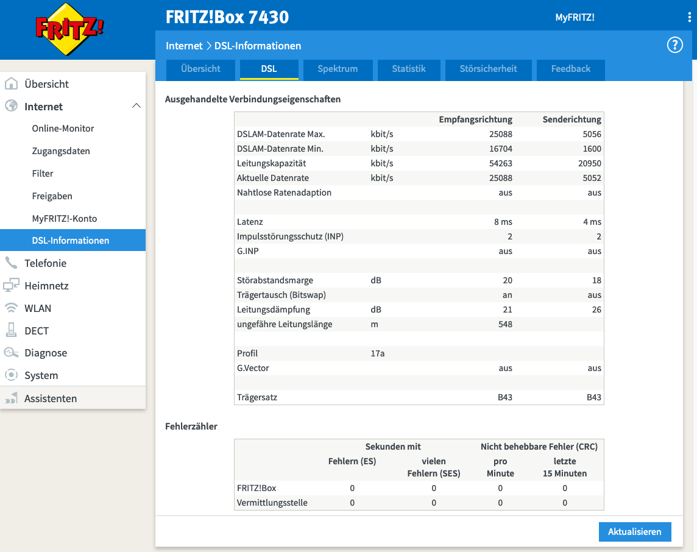Click the FRITZ! logo
Screen dimensions: 697x552
(x=70, y=29)
